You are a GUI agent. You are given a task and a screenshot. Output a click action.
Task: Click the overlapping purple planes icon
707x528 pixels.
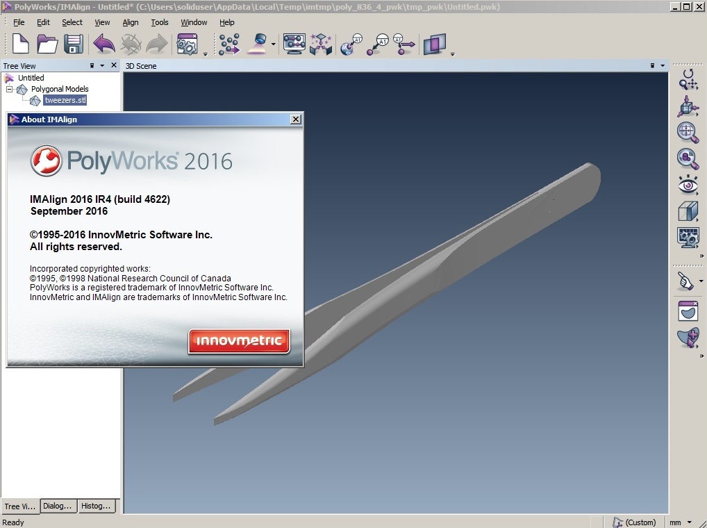pos(435,44)
